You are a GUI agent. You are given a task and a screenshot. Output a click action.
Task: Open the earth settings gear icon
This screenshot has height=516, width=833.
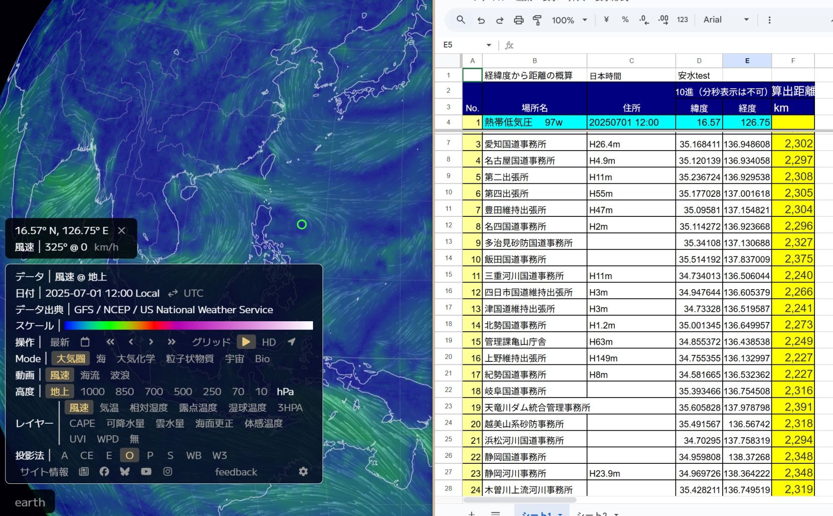303,471
